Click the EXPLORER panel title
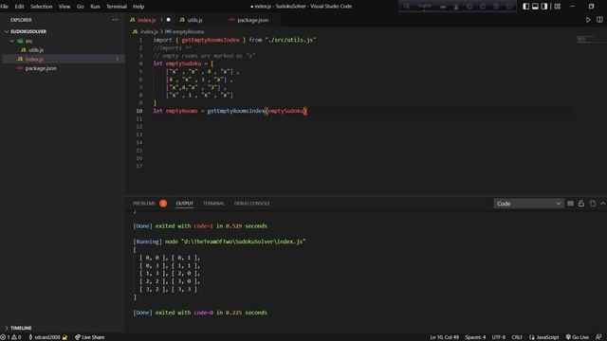The image size is (607, 341). pyautogui.click(x=21, y=20)
